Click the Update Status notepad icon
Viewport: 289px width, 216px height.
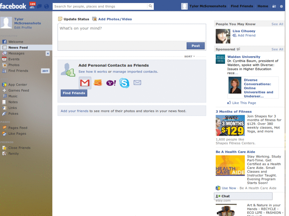pyautogui.click(x=60, y=19)
